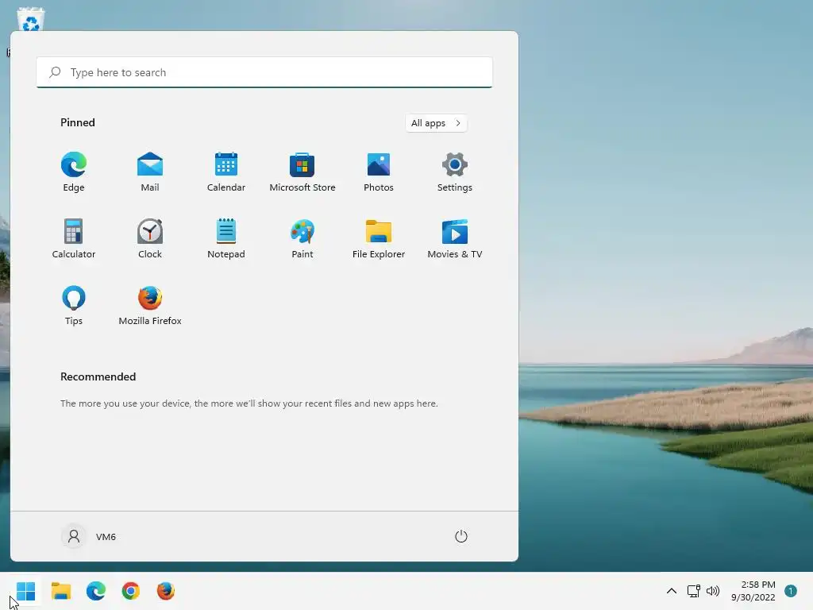Viewport: 813px width, 610px height.
Task: Open the Clock app
Action: pos(150,238)
